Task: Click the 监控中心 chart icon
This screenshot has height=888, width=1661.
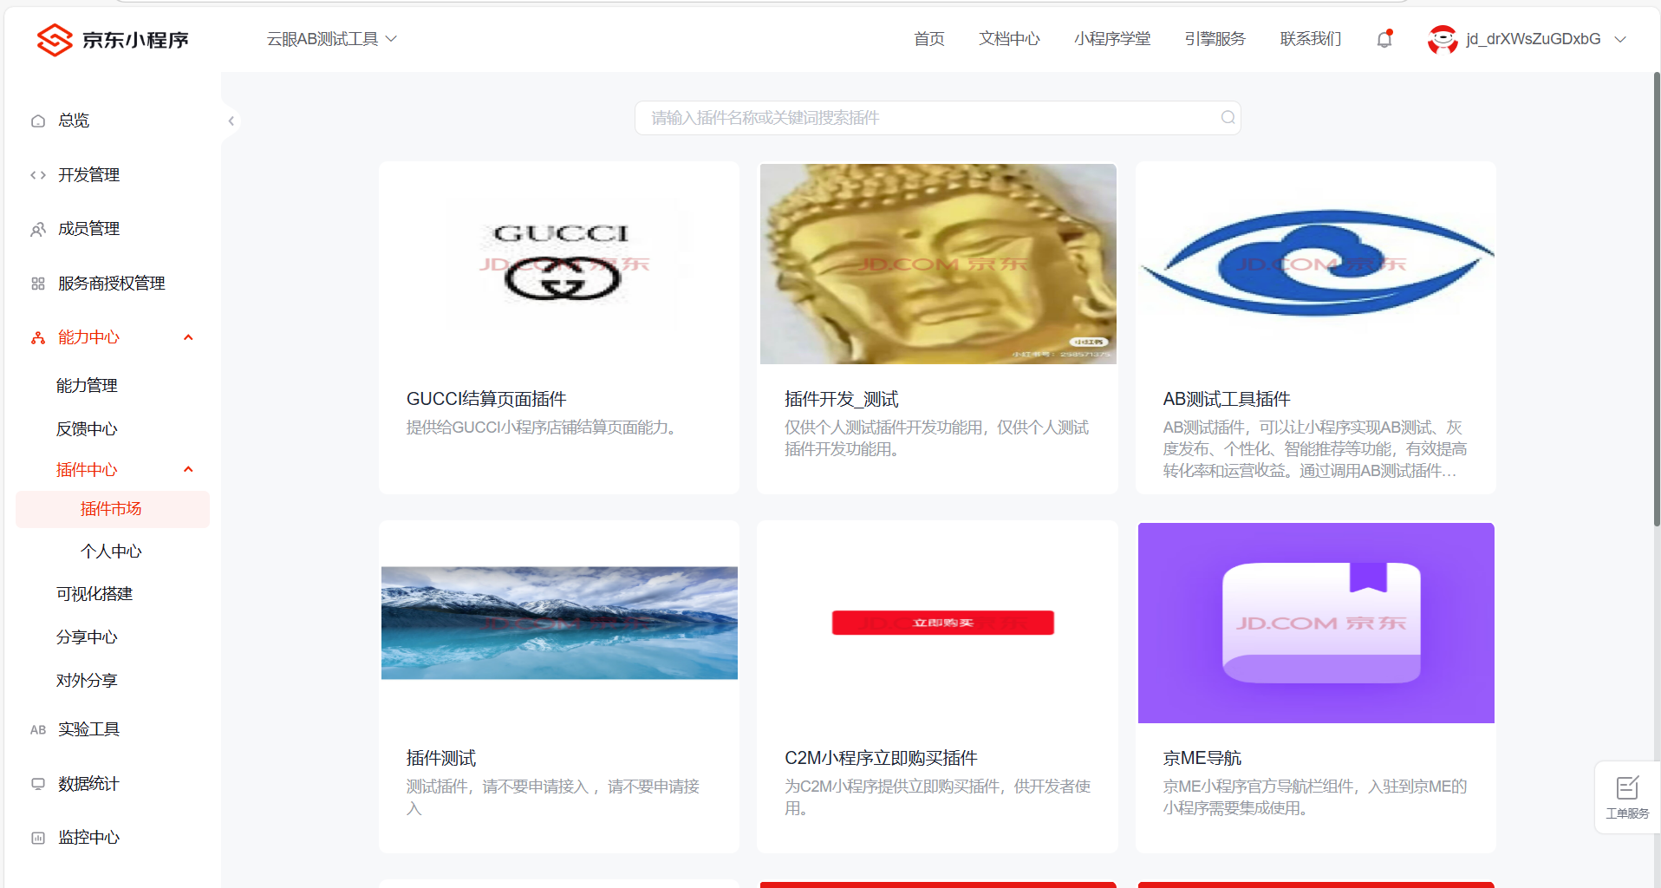Action: pyautogui.click(x=38, y=838)
